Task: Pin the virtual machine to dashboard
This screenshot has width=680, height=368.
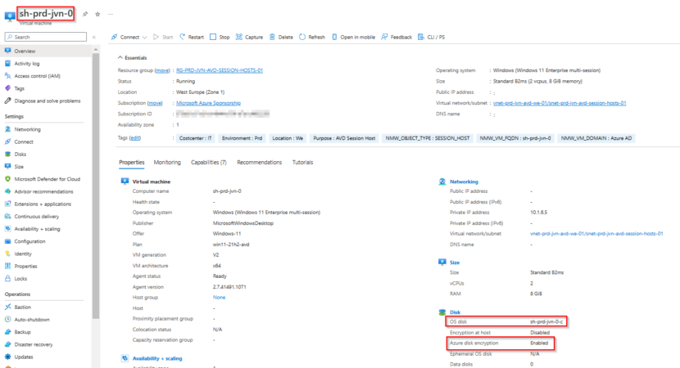Action: 84,15
